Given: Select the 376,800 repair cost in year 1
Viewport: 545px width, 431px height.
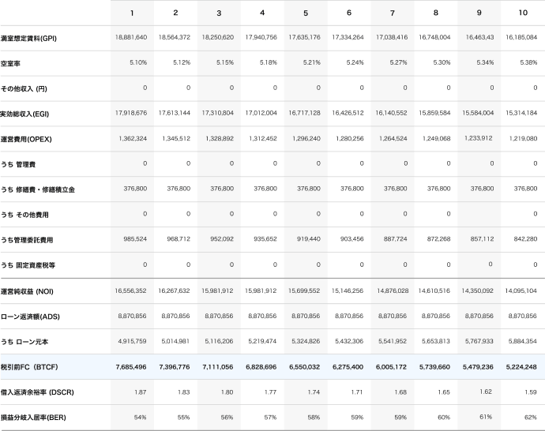Looking at the screenshot, I should [135, 189].
